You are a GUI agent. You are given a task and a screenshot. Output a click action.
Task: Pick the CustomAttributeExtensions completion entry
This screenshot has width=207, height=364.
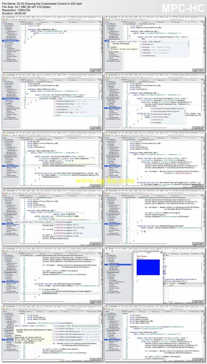coord(77,332)
